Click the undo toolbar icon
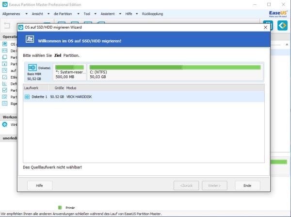 [x=7, y=25]
